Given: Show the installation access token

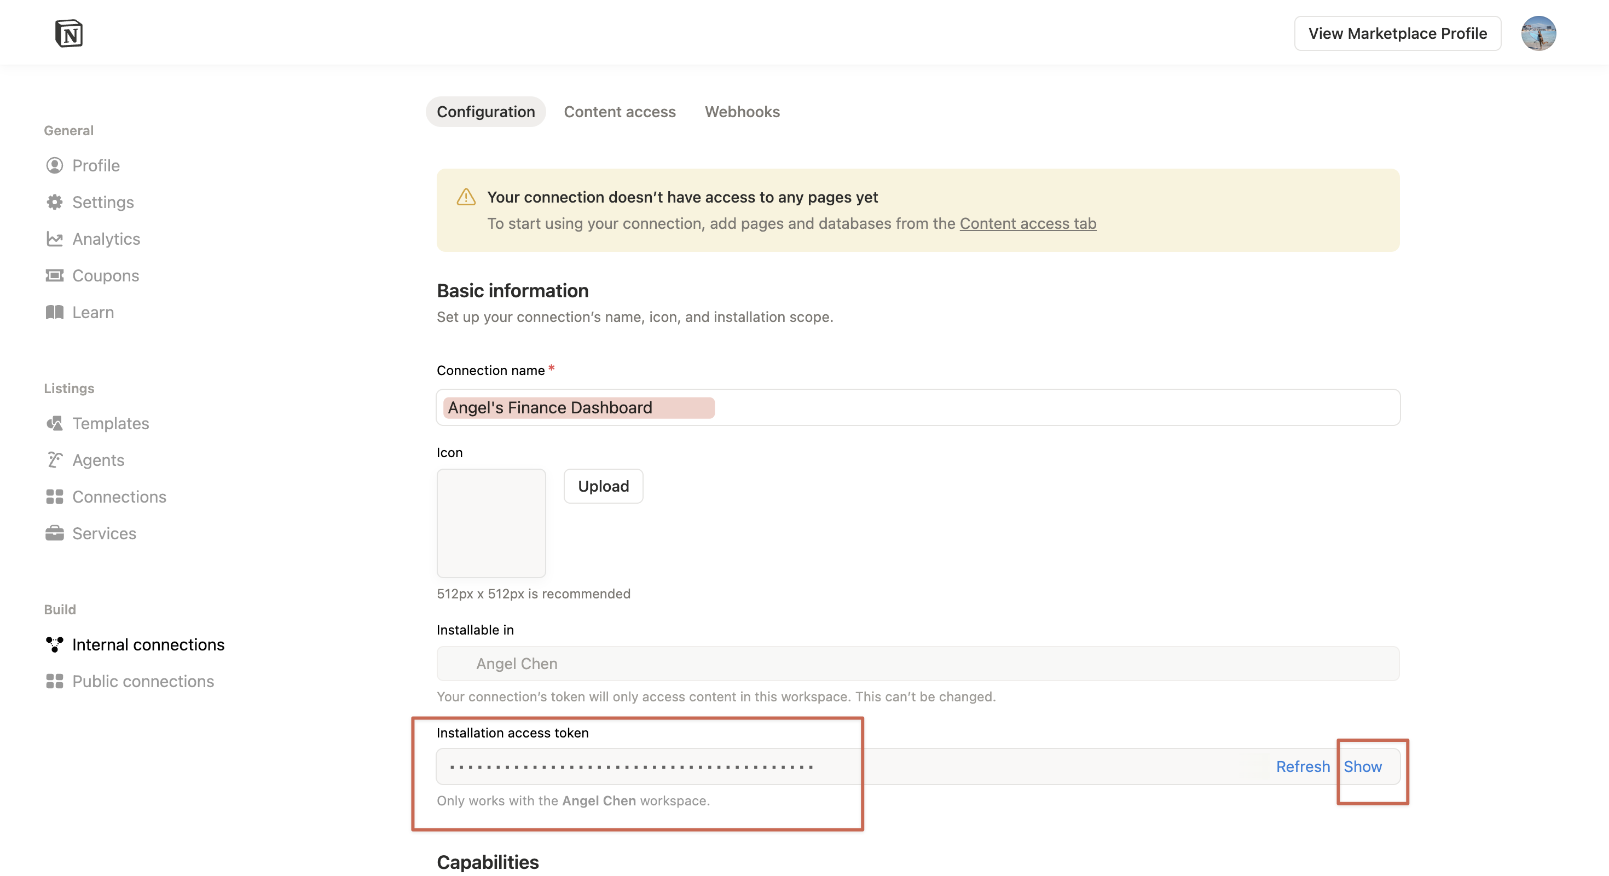Looking at the screenshot, I should pos(1362,766).
